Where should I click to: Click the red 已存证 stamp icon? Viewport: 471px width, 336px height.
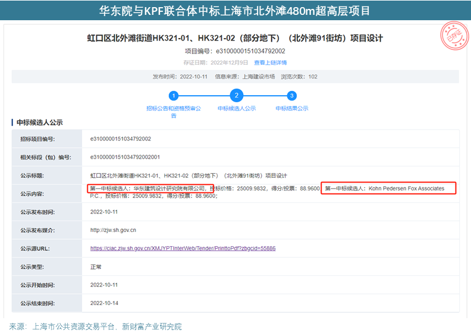(x=454, y=36)
